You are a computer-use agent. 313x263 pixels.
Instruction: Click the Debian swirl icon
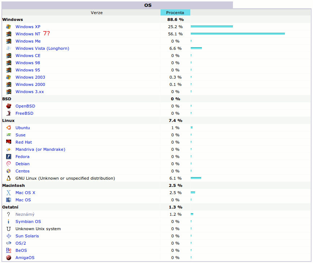pos(9,164)
